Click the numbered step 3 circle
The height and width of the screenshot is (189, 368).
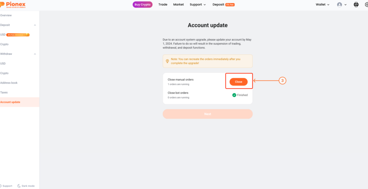(282, 81)
